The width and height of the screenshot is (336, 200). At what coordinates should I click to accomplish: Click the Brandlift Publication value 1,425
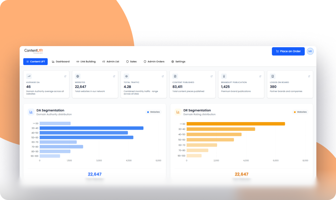(x=226, y=87)
